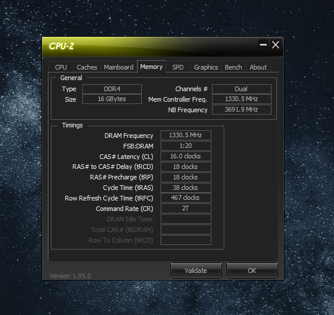Open the Bench tab
This screenshot has width=334, height=315.
tap(234, 67)
